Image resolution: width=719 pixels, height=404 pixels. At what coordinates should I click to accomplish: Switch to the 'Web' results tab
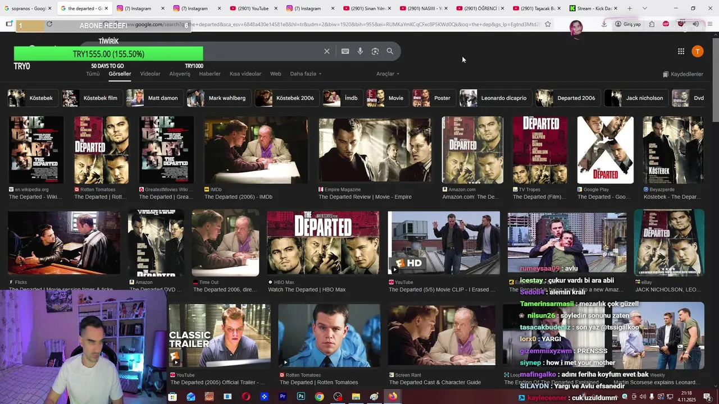click(276, 74)
